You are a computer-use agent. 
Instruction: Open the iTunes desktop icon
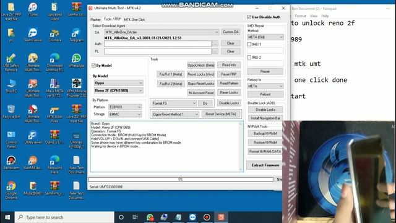[x=33, y=10]
